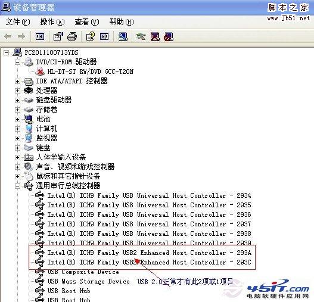This screenshot has width=314, height=302.
Task: Expand the 鼠标和其它指针设备 node
Action: [x=18, y=176]
